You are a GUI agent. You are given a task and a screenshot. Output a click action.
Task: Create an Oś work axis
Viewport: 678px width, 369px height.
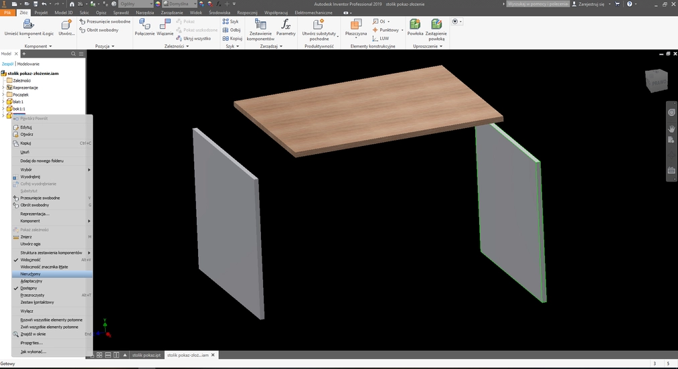tap(381, 21)
